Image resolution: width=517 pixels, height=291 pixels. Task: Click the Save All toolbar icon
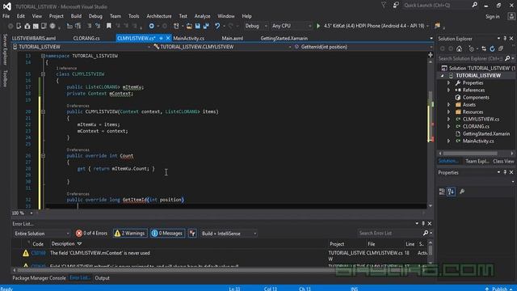206,26
